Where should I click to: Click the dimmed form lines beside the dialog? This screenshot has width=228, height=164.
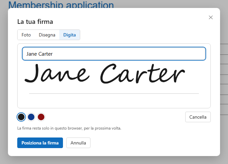click(224, 79)
